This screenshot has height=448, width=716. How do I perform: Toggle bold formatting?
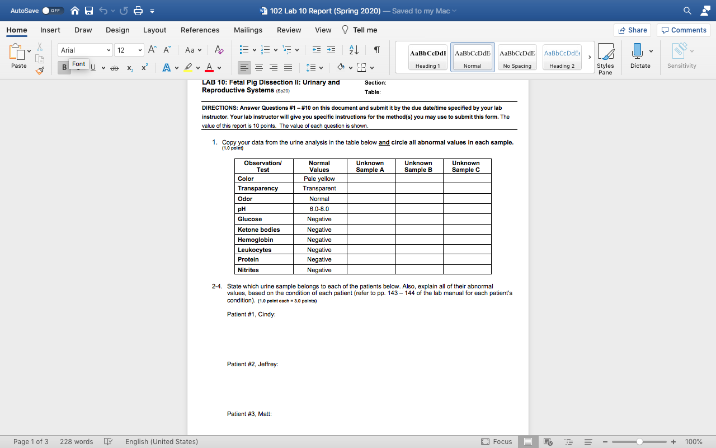64,67
